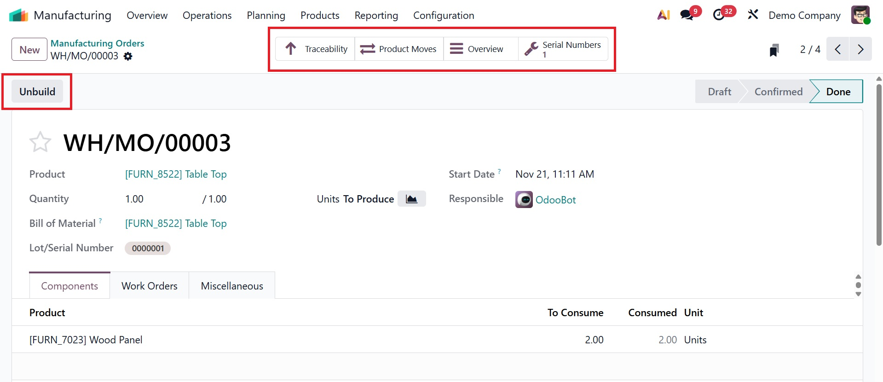883x382 pixels.
Task: Open the Bill of Material Table Top link
Action: pyautogui.click(x=176, y=223)
